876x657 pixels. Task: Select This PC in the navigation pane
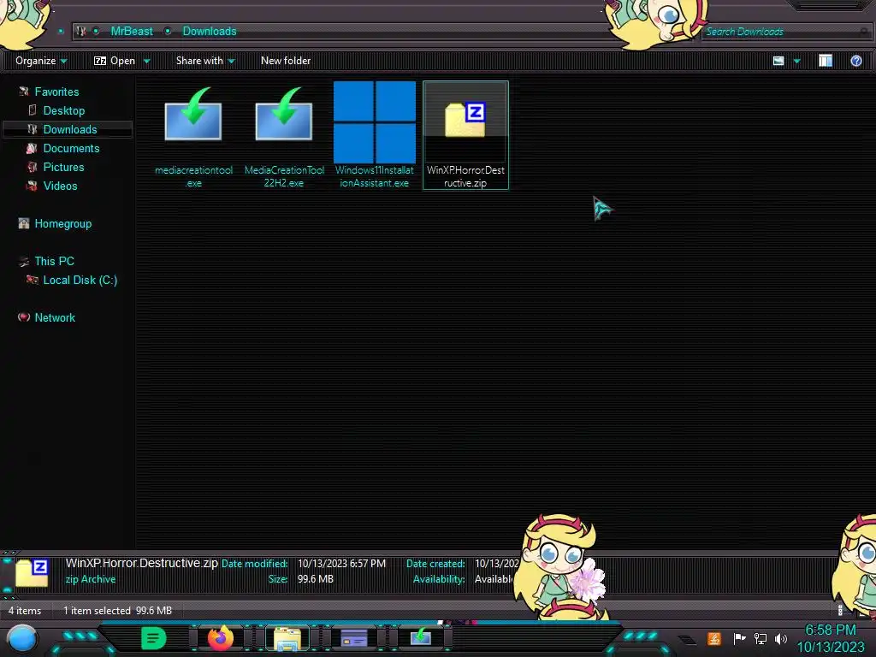tap(54, 262)
